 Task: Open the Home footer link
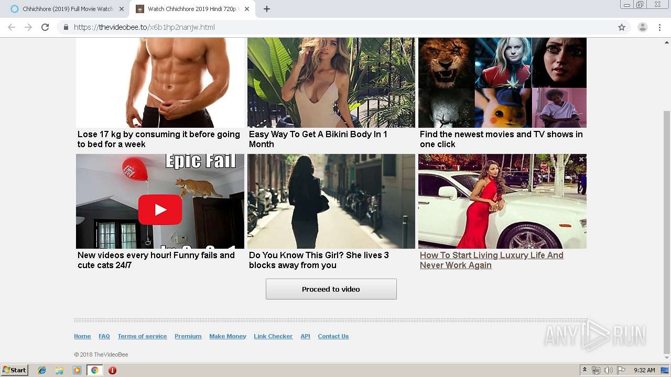tap(82, 336)
